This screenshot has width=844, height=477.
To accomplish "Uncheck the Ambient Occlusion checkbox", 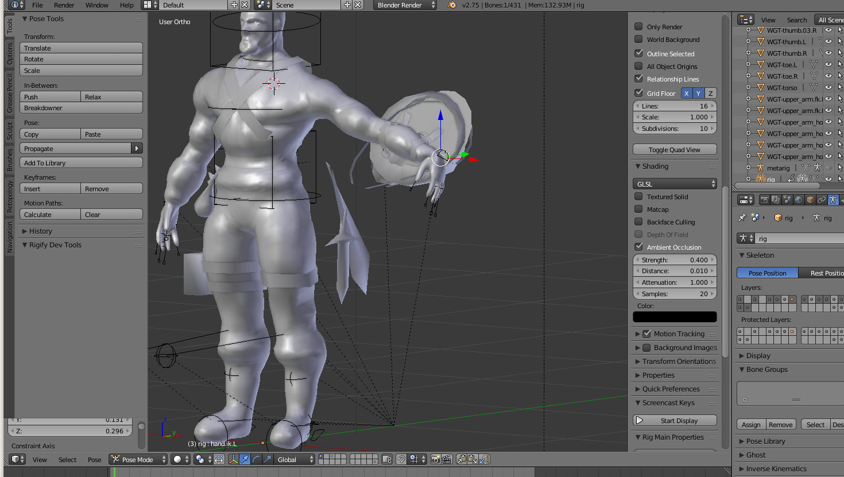I will (x=638, y=247).
